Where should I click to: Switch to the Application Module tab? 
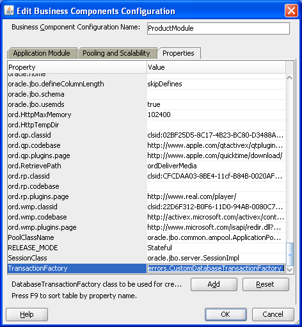[x=42, y=53]
